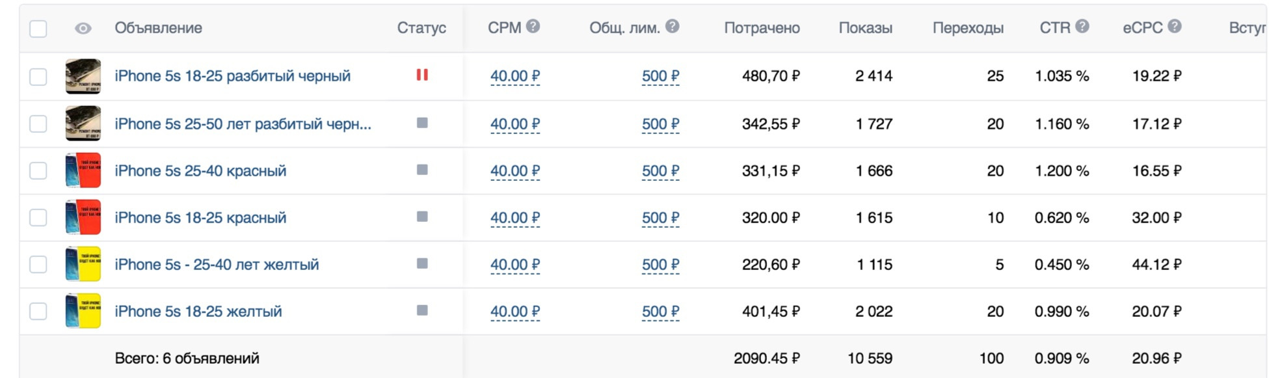Check the box for 25-40 лет желтый ad
The image size is (1269, 378).
(x=38, y=264)
